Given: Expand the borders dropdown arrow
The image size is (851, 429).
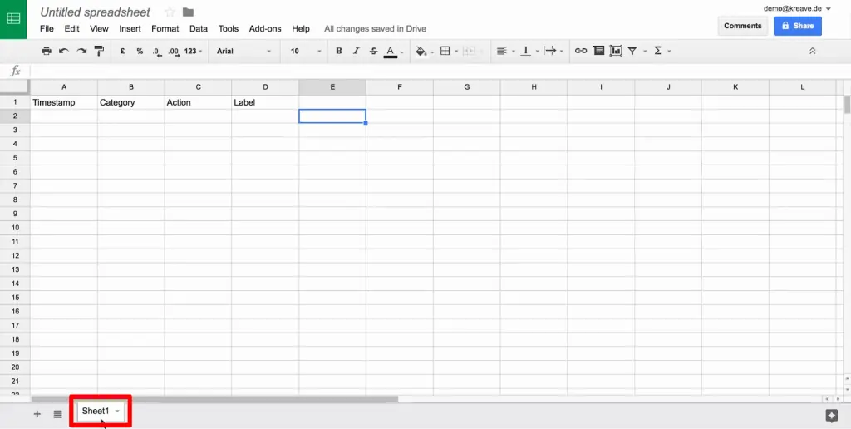Looking at the screenshot, I should pos(456,52).
